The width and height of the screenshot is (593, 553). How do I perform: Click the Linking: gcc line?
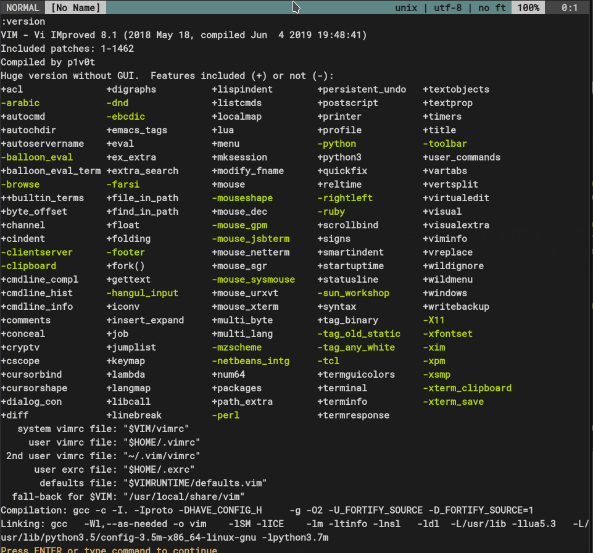295,531
